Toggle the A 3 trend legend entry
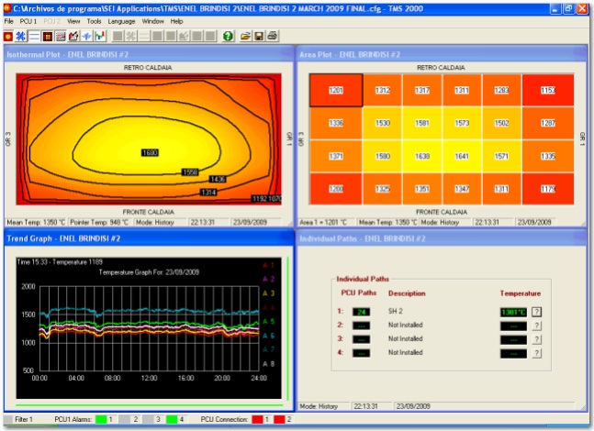The height and width of the screenshot is (431, 594). coord(269,293)
